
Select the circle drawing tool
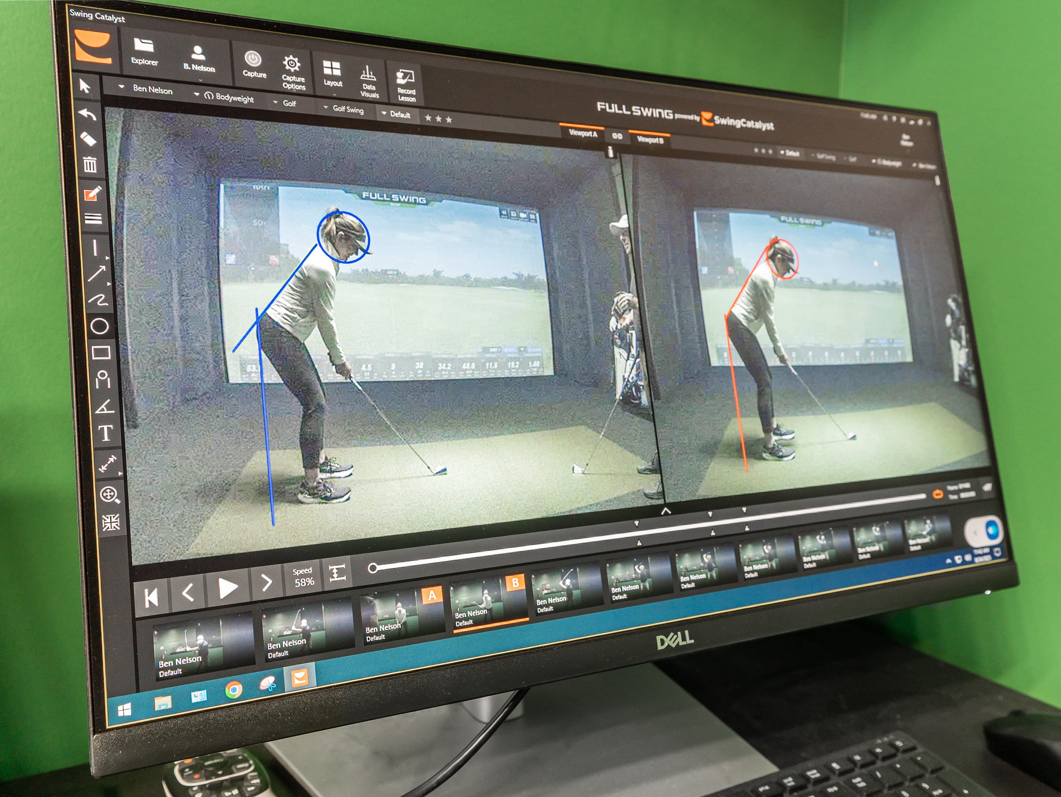point(99,326)
